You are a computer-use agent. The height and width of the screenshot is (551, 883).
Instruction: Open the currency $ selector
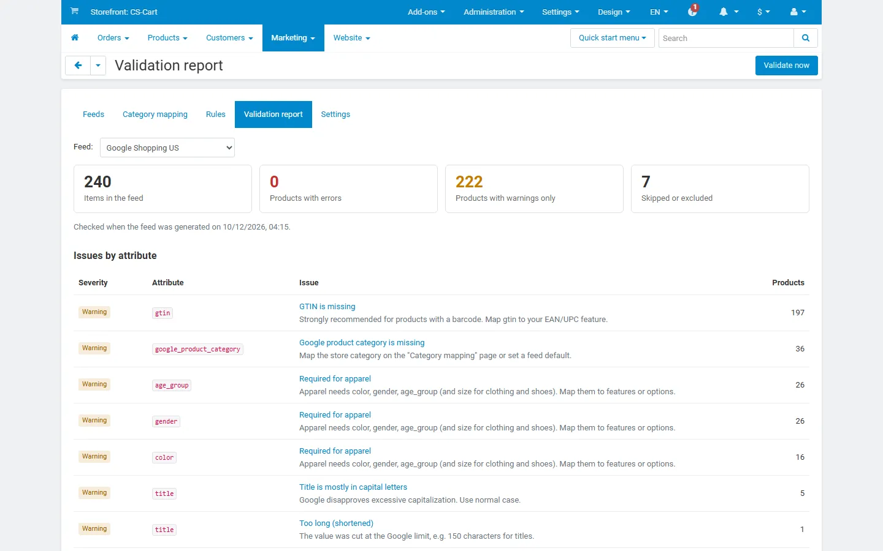[763, 12]
